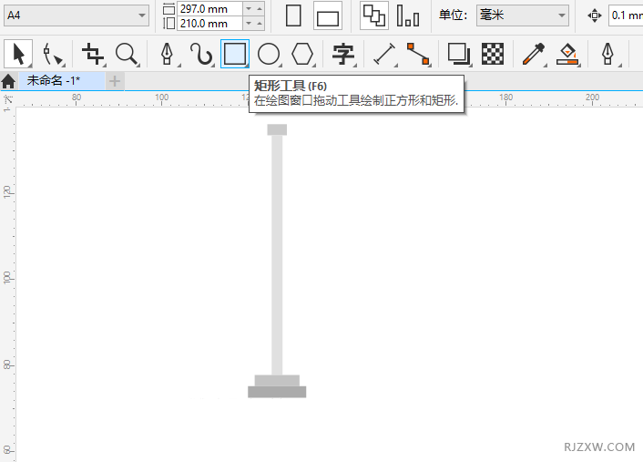643x462 pixels.
Task: Select the Transparency checkerboard tool
Action: [493, 54]
